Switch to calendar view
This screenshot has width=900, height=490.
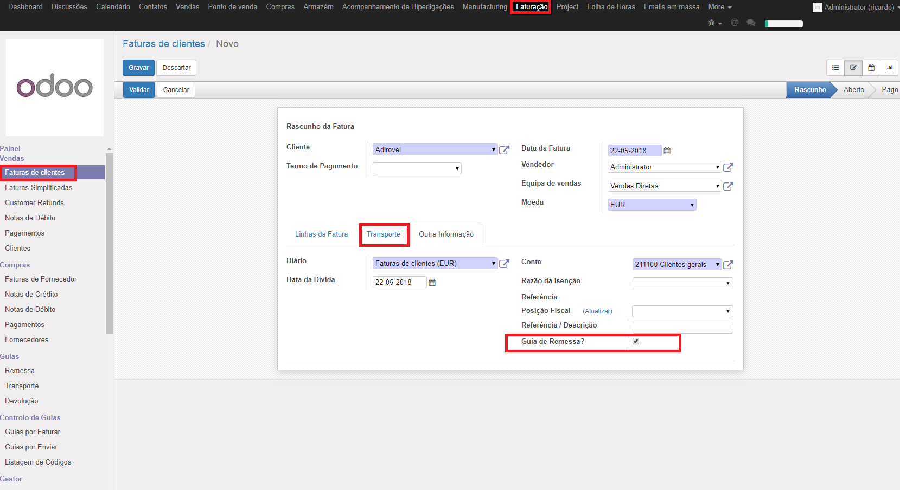pyautogui.click(x=871, y=68)
